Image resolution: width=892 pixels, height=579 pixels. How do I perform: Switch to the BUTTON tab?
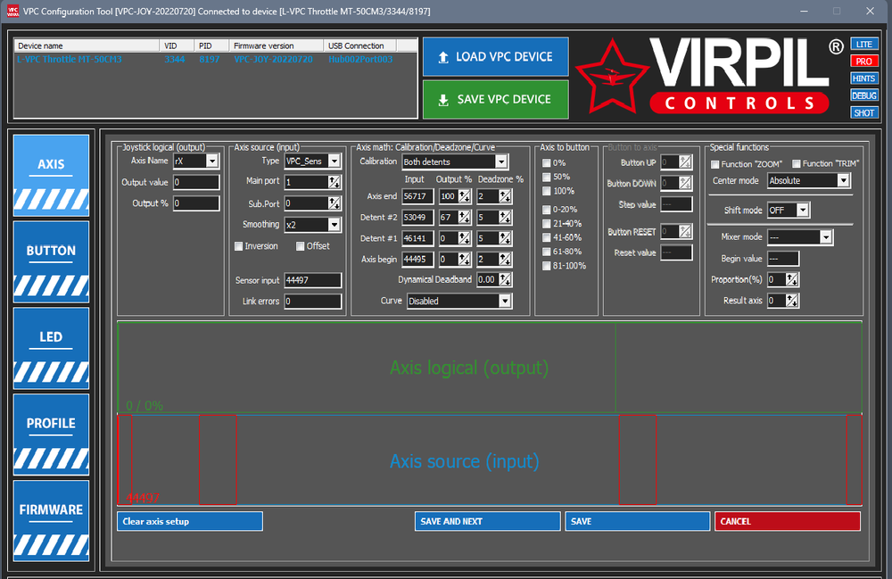coord(51,261)
